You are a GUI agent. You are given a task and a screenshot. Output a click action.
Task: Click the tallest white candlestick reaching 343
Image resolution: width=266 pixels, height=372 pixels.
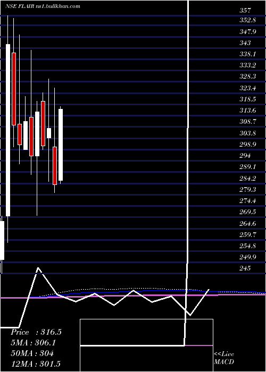tap(8, 130)
